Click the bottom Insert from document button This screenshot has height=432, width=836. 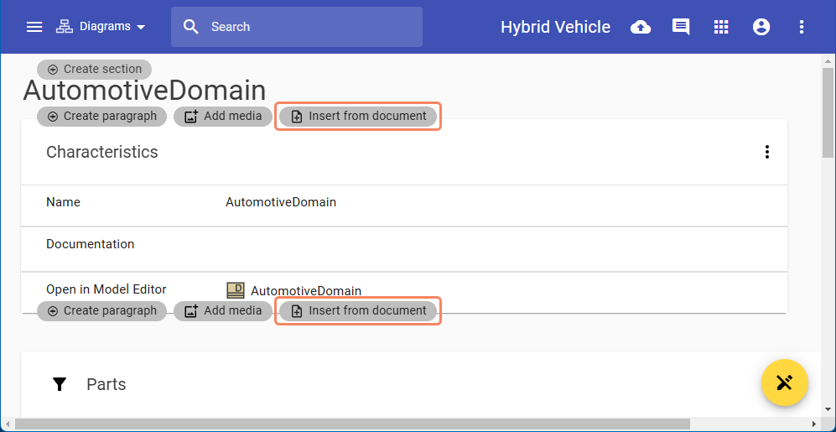click(358, 311)
